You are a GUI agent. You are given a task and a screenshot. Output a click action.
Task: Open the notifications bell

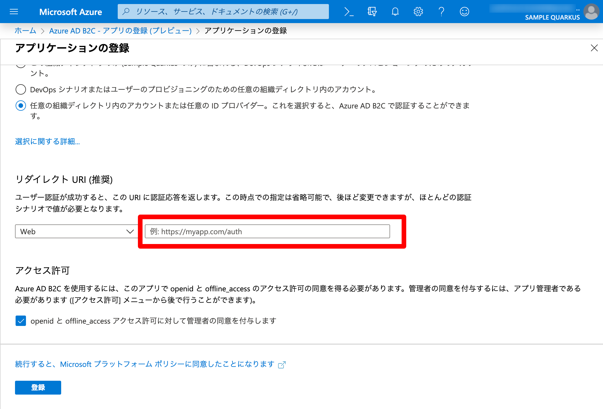tap(395, 12)
